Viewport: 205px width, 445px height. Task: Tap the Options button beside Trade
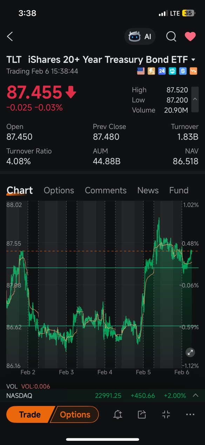point(75,414)
